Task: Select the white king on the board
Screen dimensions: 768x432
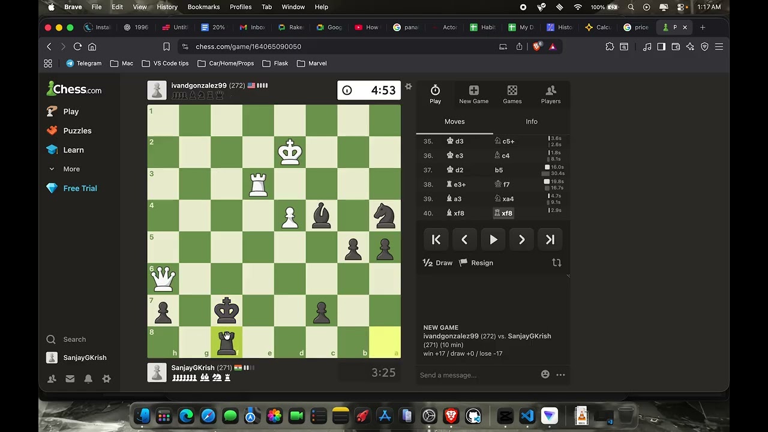Action: [290, 152]
